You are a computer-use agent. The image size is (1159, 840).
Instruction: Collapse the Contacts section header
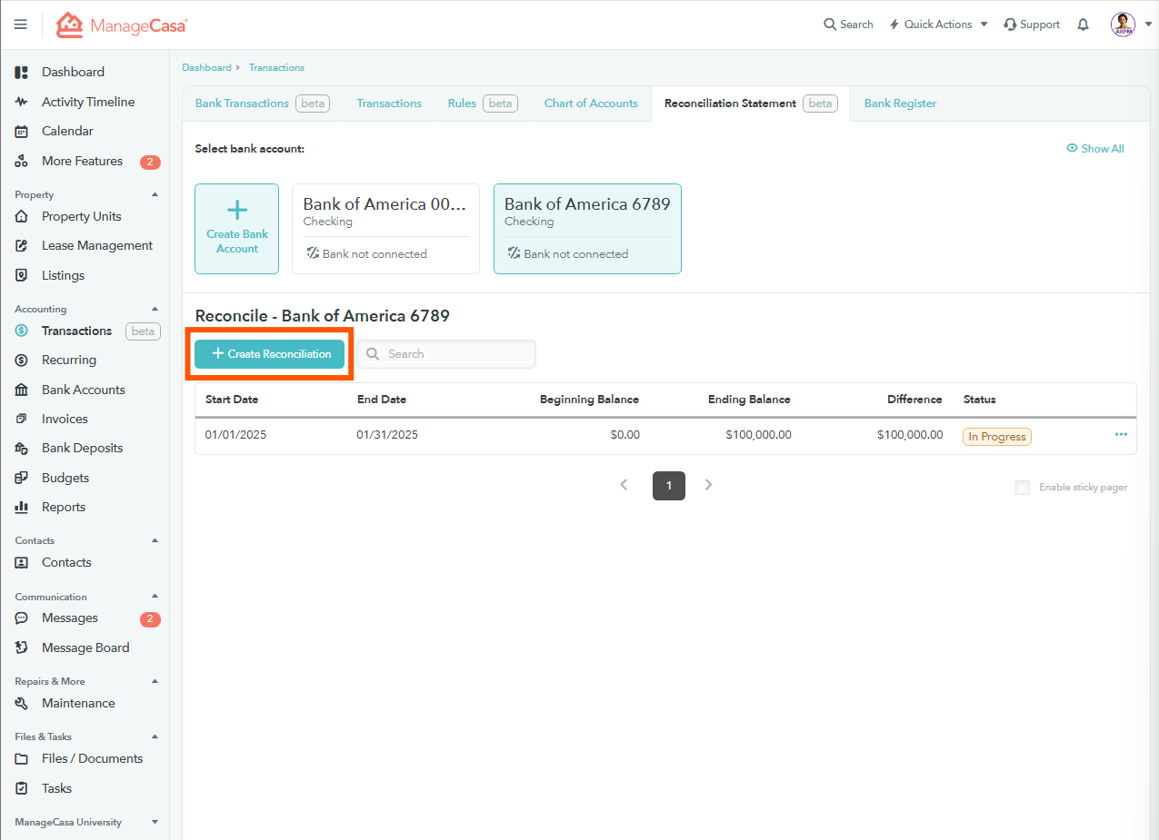tap(155, 540)
